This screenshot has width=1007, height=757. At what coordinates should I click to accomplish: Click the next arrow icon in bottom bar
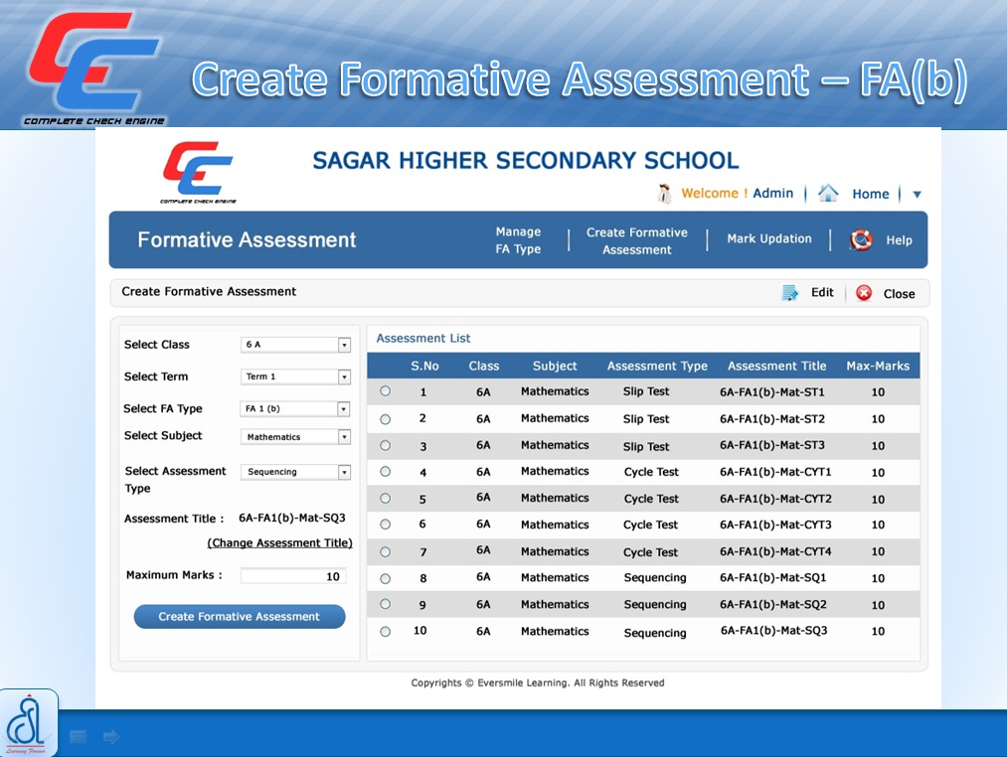[x=111, y=736]
